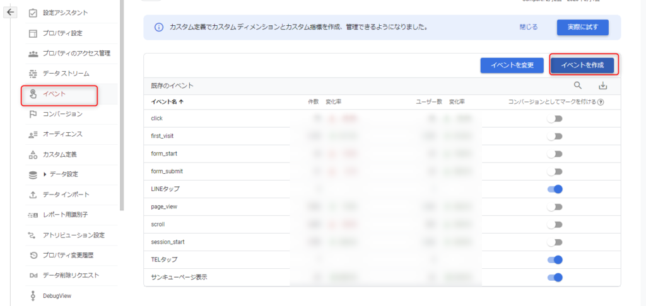Click the カスタム定義 shapes icon
646x306 pixels.
point(33,155)
